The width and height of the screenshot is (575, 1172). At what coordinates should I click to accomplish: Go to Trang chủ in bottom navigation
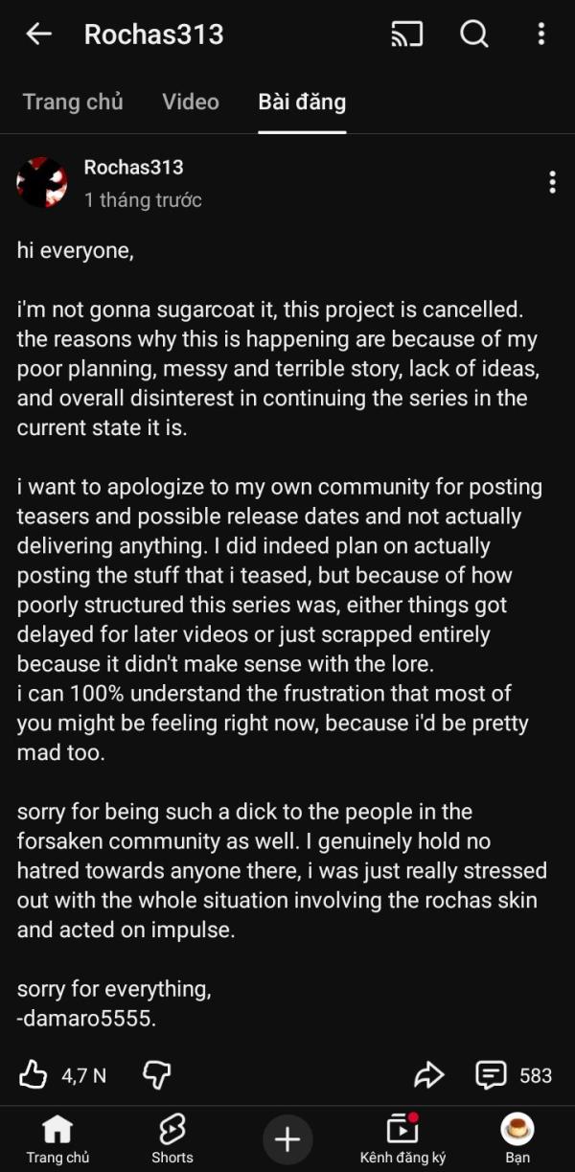[57, 1138]
